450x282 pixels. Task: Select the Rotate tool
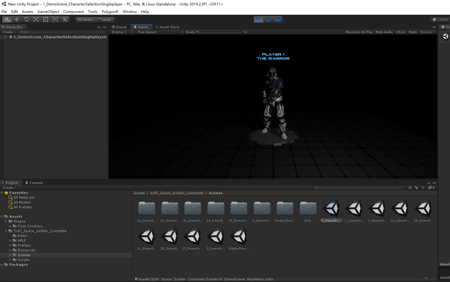[x=26, y=19]
